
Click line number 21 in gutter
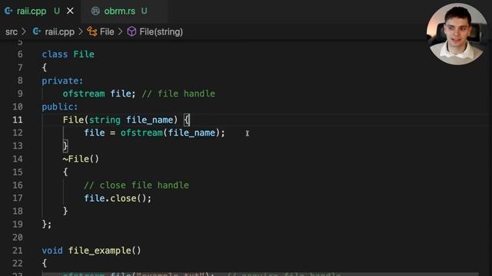click(x=18, y=251)
